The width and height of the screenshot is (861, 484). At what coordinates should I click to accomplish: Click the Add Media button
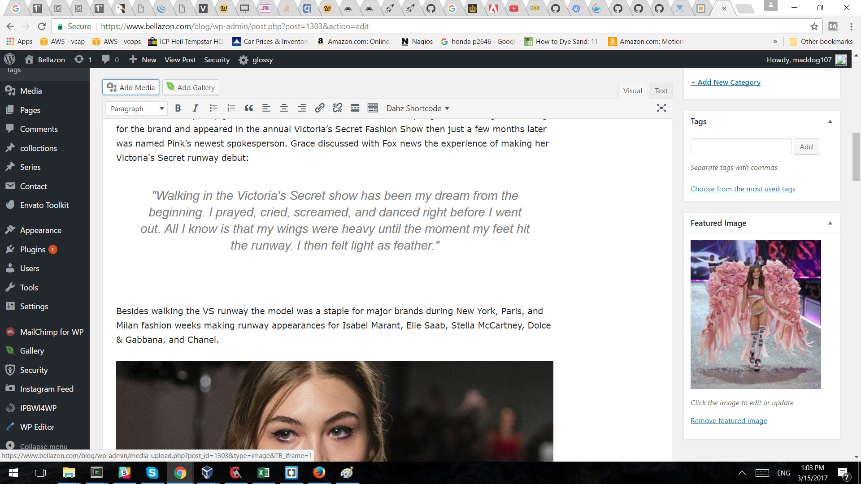pyautogui.click(x=131, y=87)
